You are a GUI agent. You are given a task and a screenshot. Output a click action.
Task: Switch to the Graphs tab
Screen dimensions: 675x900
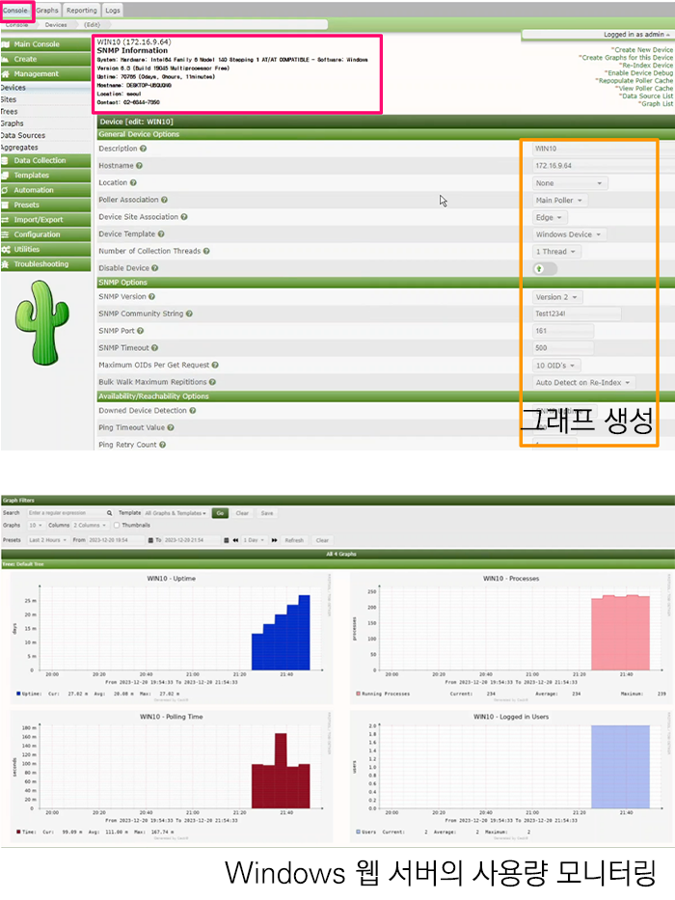[x=47, y=11]
